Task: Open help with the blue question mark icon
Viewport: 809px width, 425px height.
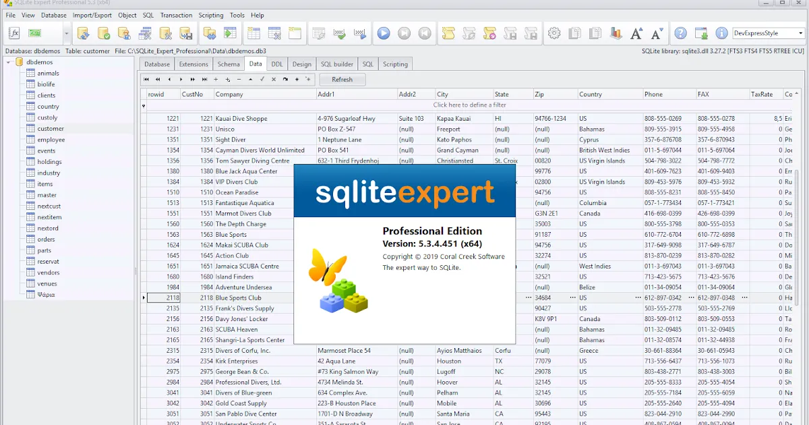Action: (x=681, y=33)
